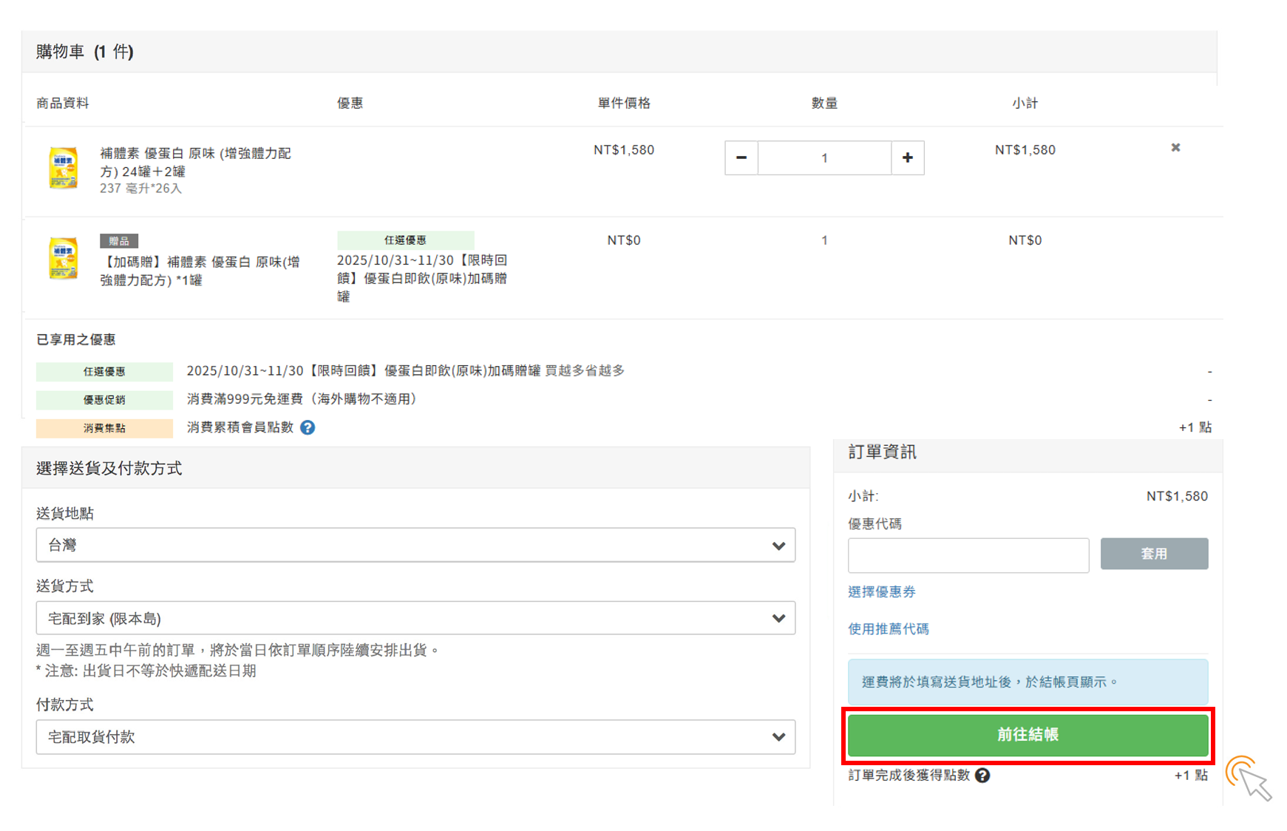Click the help icon beside 消費累積會員點數
This screenshot has height=831, width=1287.
tap(308, 427)
